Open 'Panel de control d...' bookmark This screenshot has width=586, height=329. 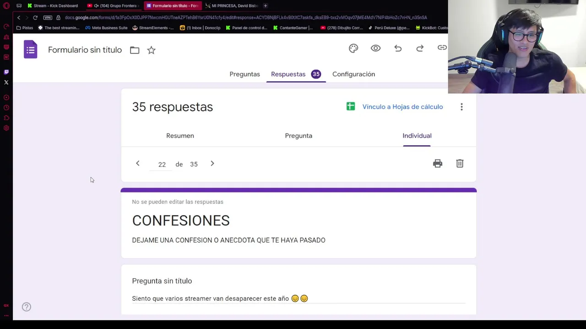246,28
